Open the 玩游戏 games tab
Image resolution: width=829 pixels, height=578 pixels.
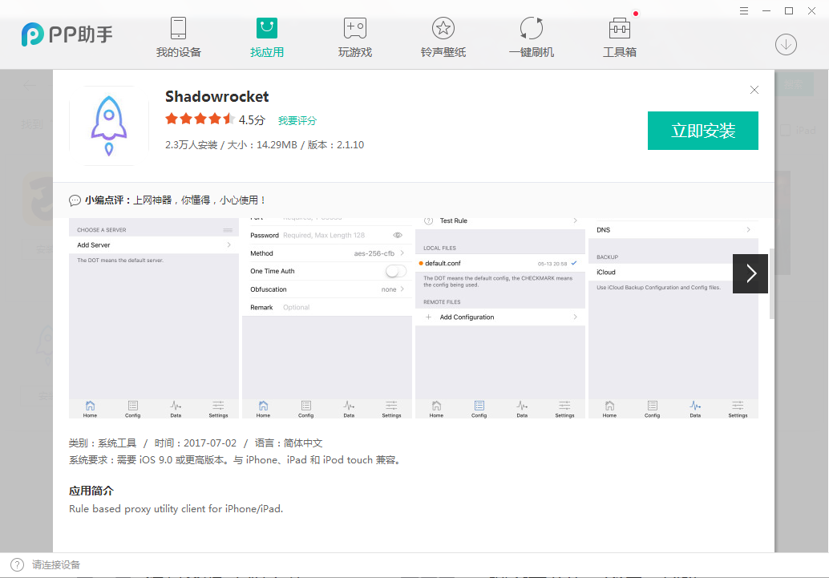(354, 37)
